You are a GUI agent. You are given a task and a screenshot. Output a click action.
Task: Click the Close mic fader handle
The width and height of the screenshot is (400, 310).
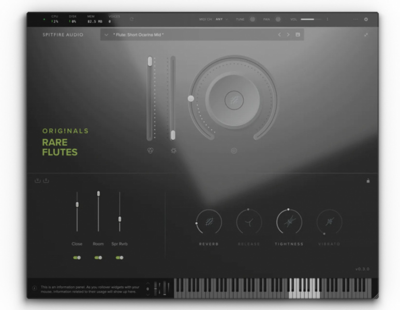pos(77,204)
